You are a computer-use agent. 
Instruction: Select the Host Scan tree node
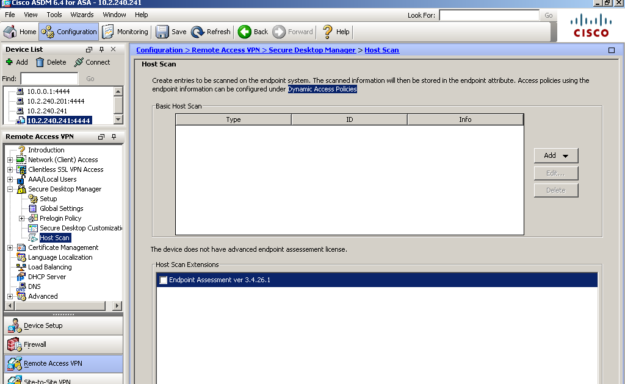coord(54,238)
